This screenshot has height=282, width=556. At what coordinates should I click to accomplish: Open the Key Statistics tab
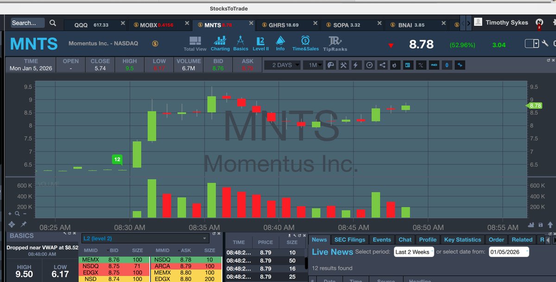point(462,239)
